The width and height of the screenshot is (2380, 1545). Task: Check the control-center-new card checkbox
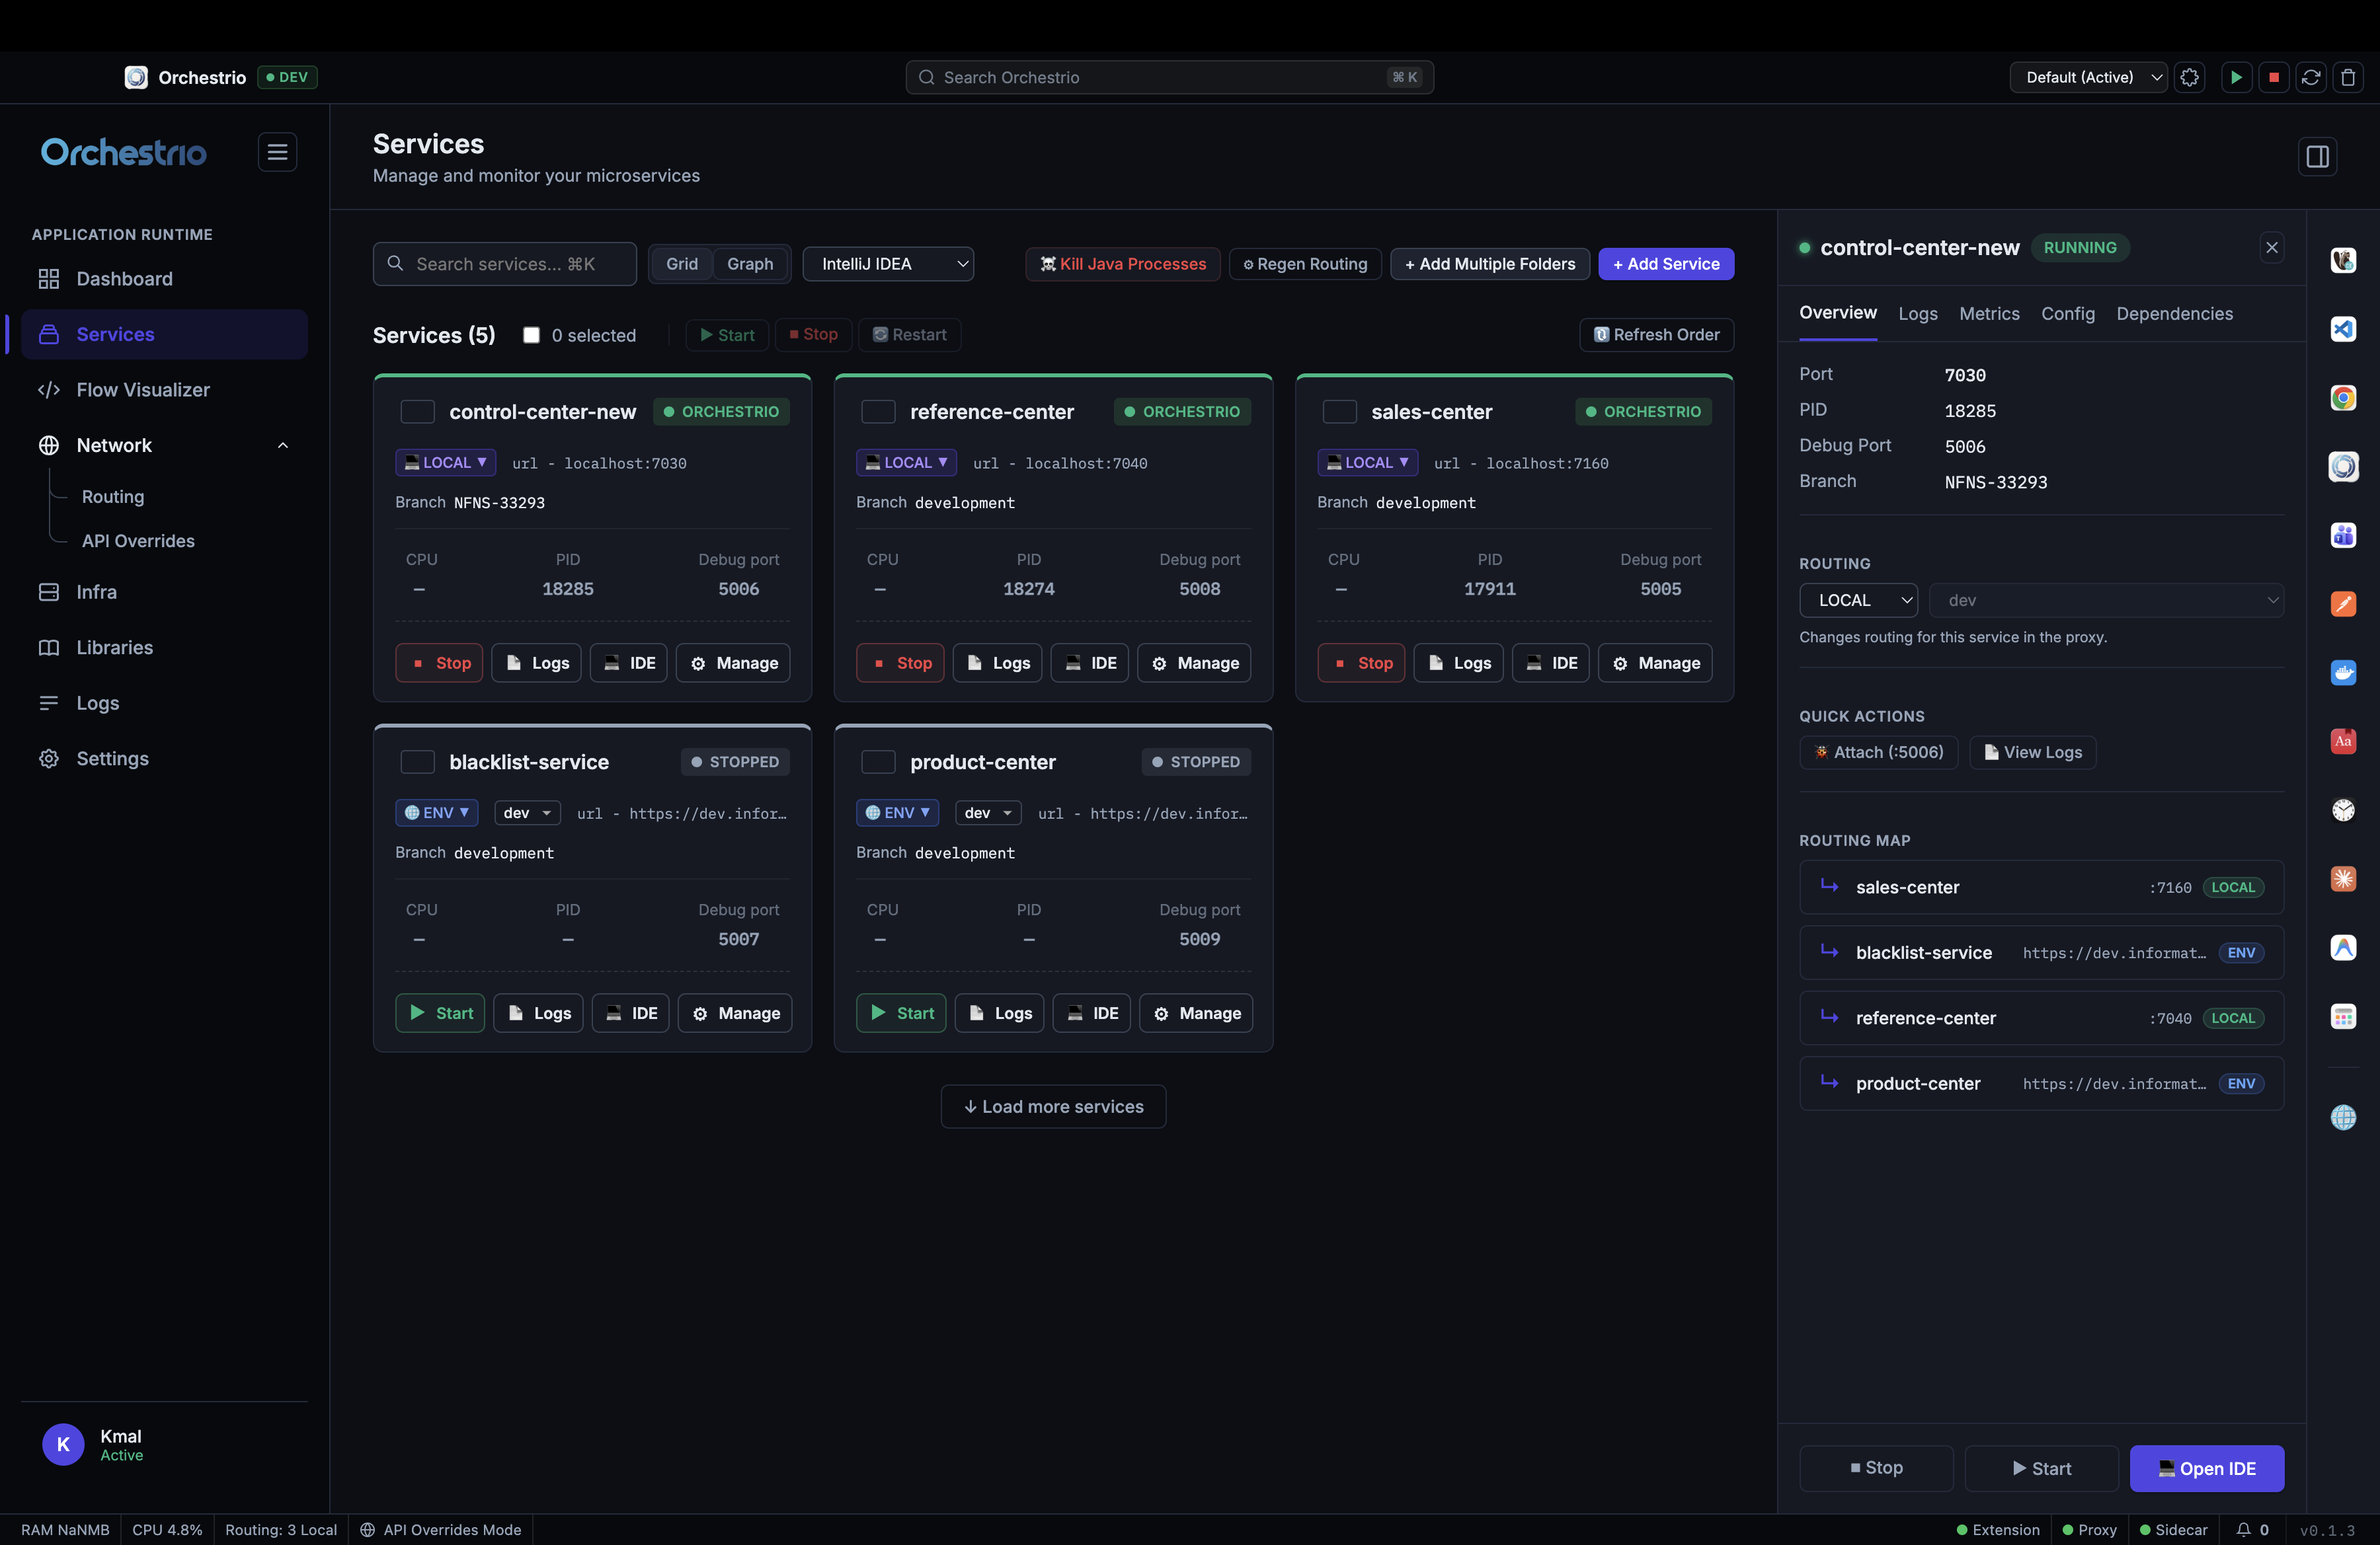click(x=417, y=412)
